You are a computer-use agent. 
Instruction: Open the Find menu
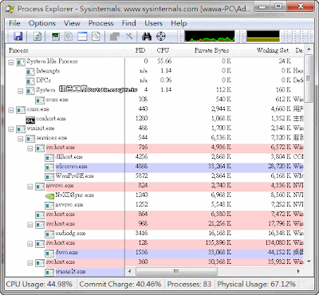click(x=128, y=23)
